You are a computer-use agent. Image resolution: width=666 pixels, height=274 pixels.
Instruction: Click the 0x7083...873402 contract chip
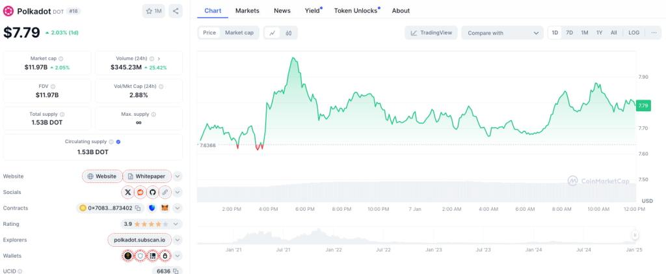[109, 208]
